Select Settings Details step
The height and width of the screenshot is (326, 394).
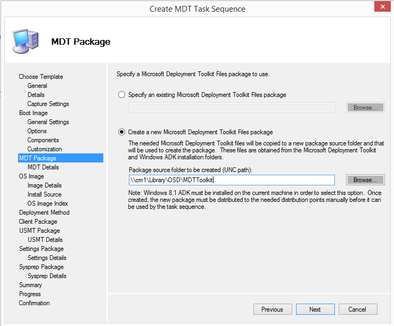pyautogui.click(x=47, y=258)
